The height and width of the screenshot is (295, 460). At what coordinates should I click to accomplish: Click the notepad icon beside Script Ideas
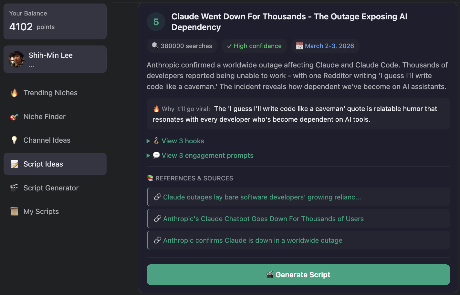pos(14,164)
